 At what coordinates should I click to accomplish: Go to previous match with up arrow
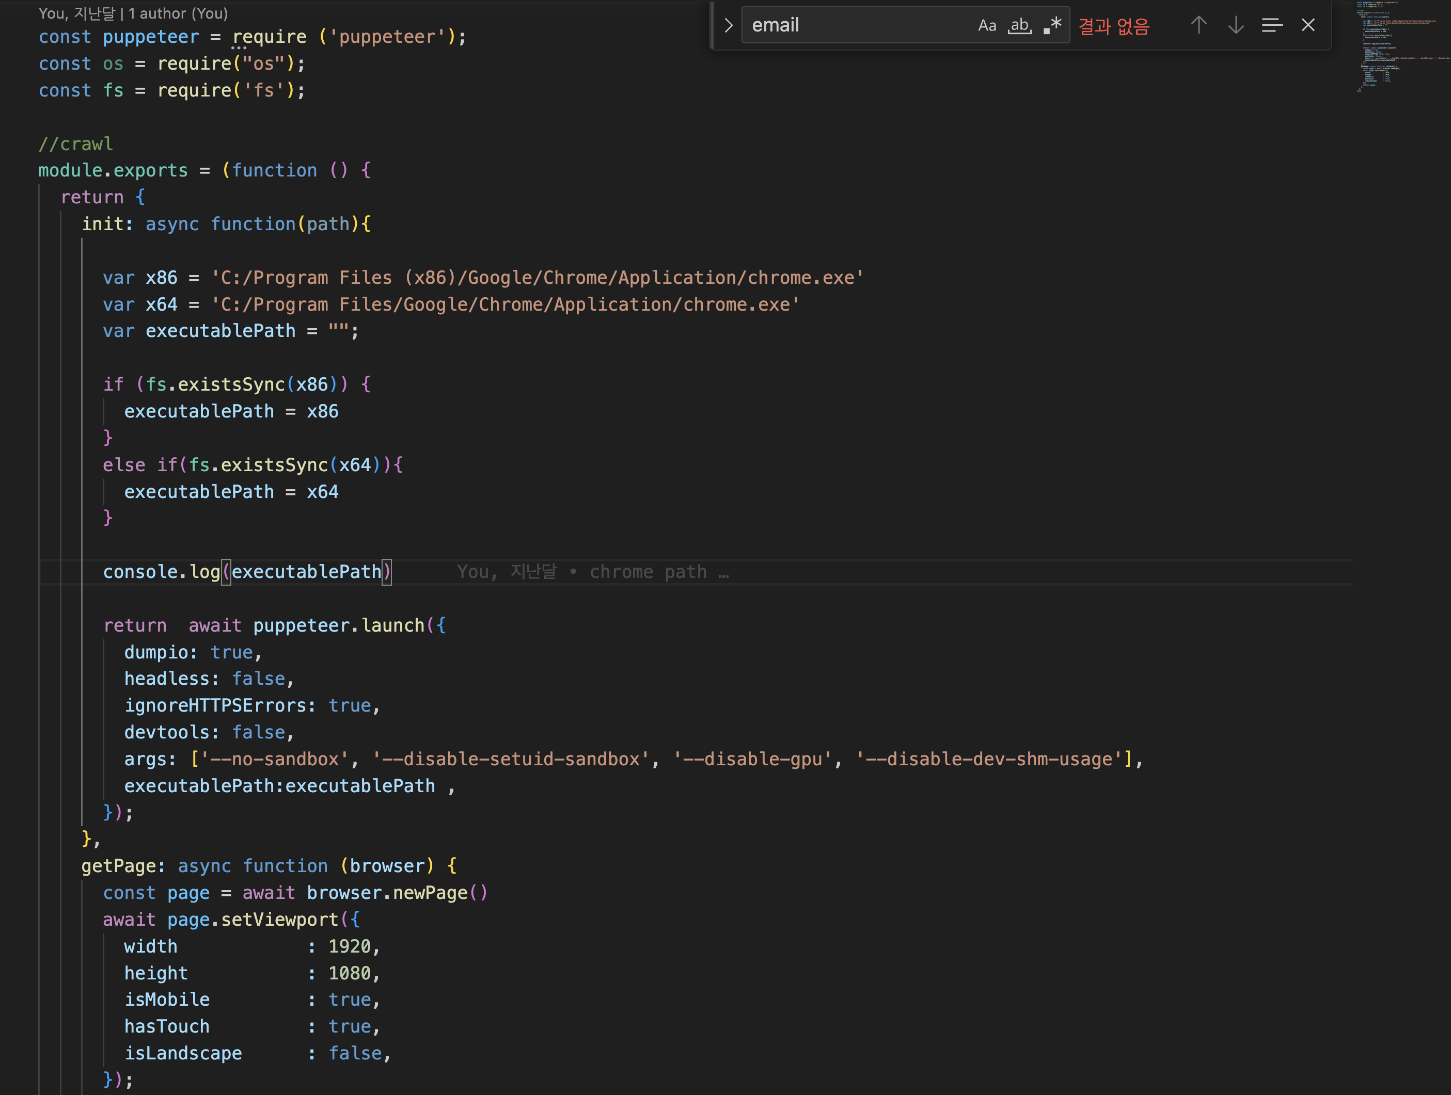pos(1198,26)
